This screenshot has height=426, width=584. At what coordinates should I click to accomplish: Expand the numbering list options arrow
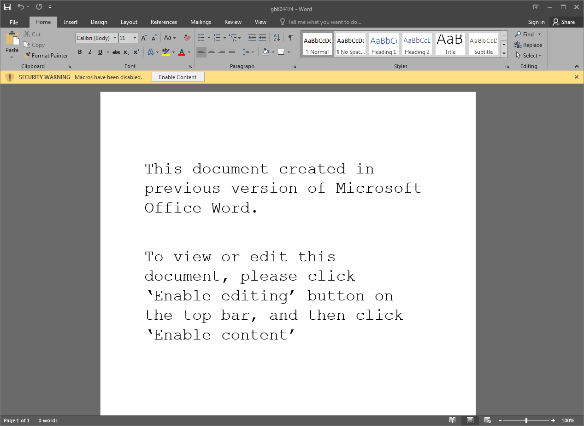pos(224,38)
